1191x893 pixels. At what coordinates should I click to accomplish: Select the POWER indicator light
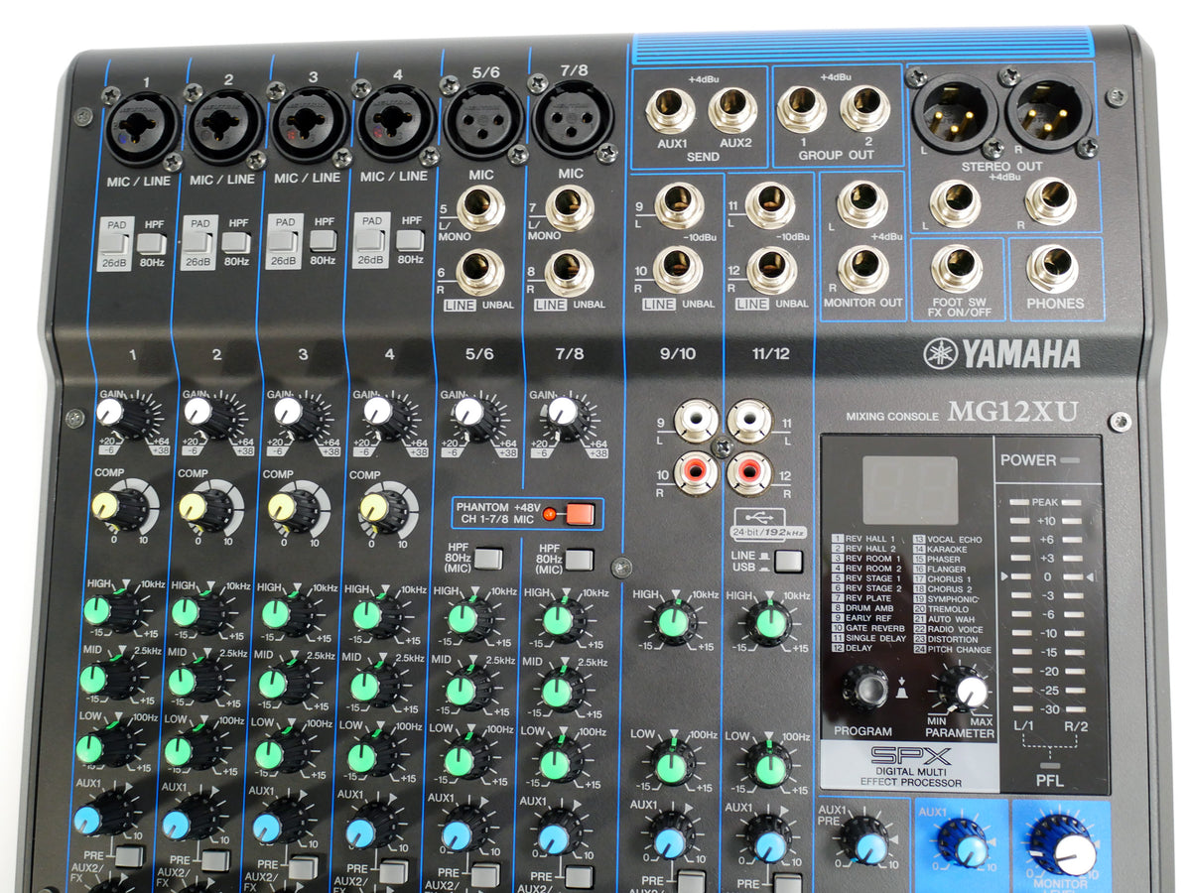pos(1070,461)
